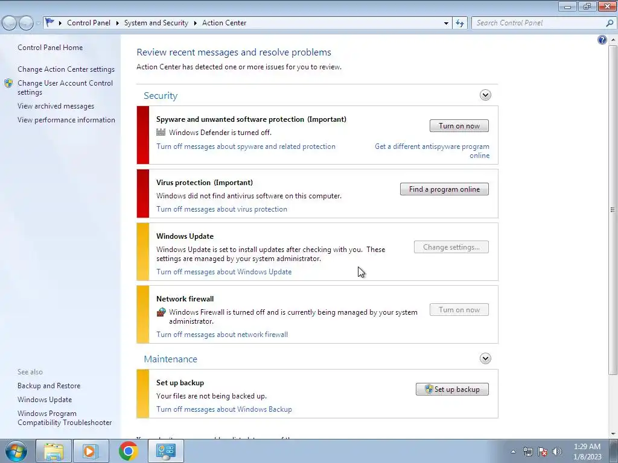Image resolution: width=618 pixels, height=463 pixels.
Task: Turn off messages about Windows Update
Action: click(224, 272)
